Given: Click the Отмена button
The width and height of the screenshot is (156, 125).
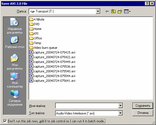Looking at the screenshot, I should point(143,113).
